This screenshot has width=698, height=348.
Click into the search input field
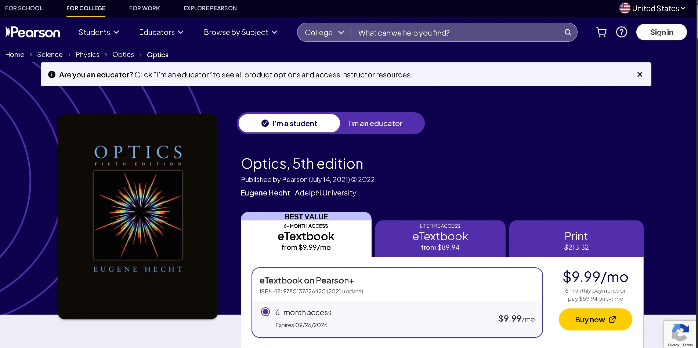tap(441, 32)
